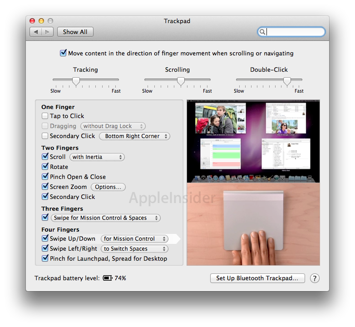Open Swipe for Mission Control & Spaces dropdown
This screenshot has width=355, height=327.
(x=106, y=218)
